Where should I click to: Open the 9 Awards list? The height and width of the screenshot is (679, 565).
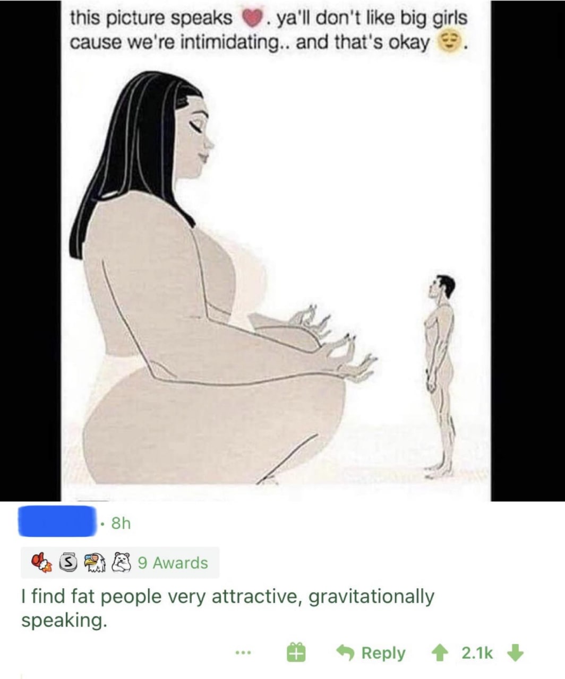[x=173, y=562]
